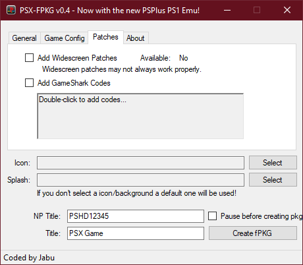The width and height of the screenshot is (303, 265).
Task: Focus the NP Title field PSHD12345
Action: [x=136, y=216]
